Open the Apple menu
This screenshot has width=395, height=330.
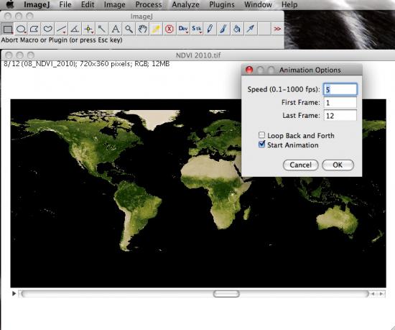10,4
